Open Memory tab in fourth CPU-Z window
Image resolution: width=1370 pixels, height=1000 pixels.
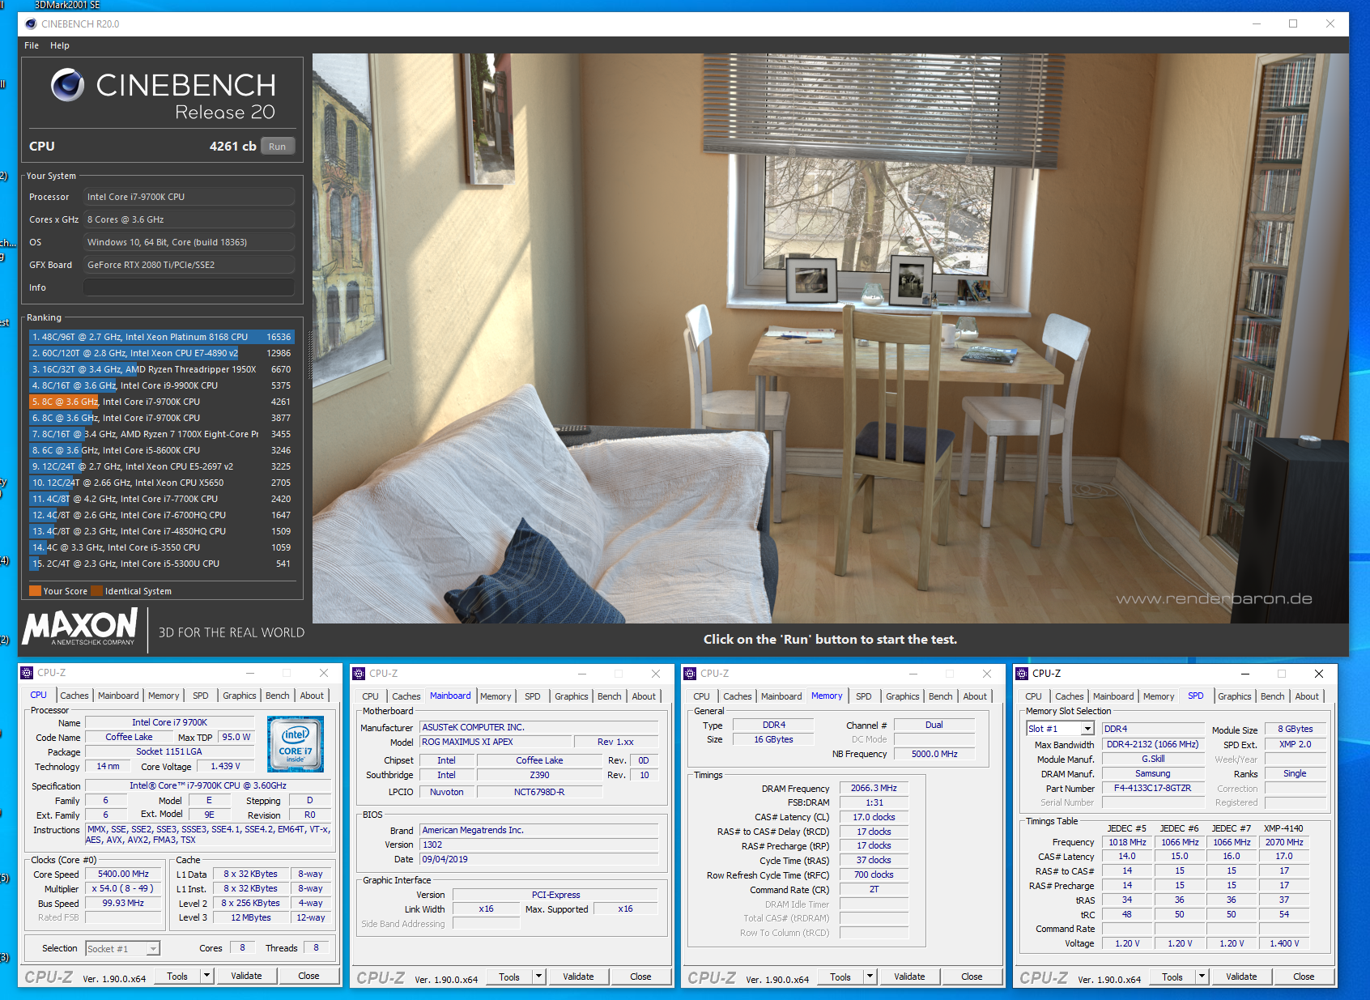coord(1159,696)
